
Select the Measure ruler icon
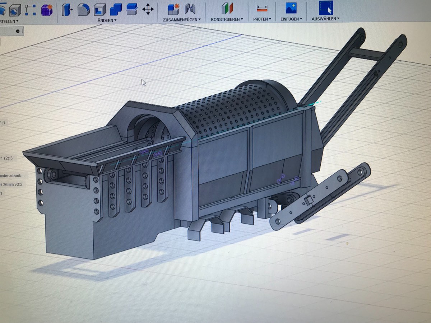262,8
